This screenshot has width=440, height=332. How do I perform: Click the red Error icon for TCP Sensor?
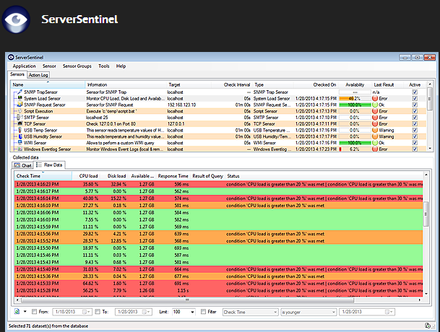point(375,123)
